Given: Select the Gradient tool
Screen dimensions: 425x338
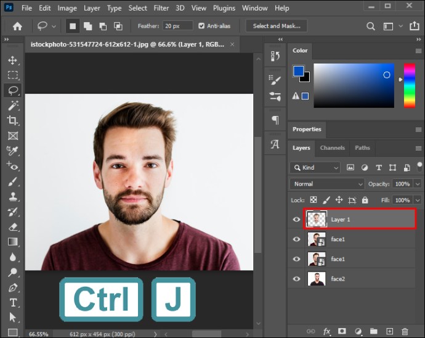Looking at the screenshot, I should [12, 242].
